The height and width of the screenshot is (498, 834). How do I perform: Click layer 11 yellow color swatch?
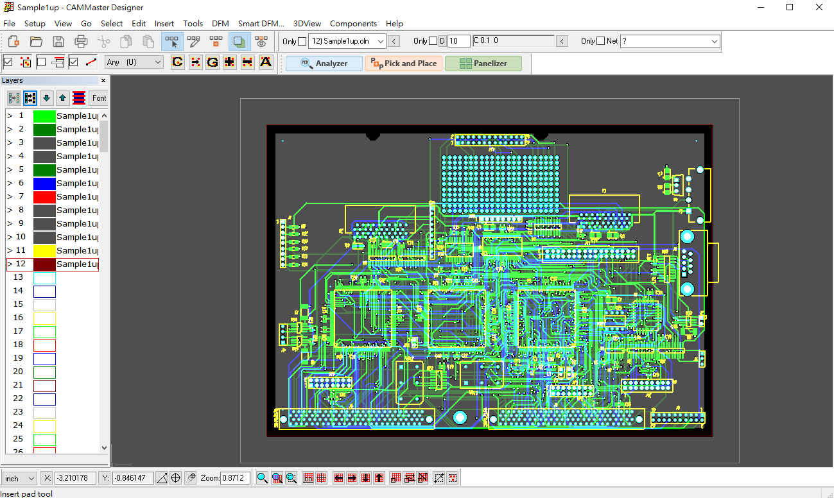pos(44,251)
